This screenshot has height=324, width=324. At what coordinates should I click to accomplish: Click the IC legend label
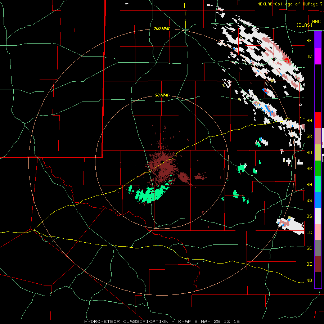pyautogui.click(x=309, y=233)
